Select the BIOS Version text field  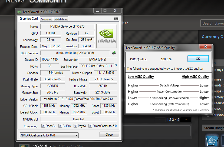click(x=75, y=53)
